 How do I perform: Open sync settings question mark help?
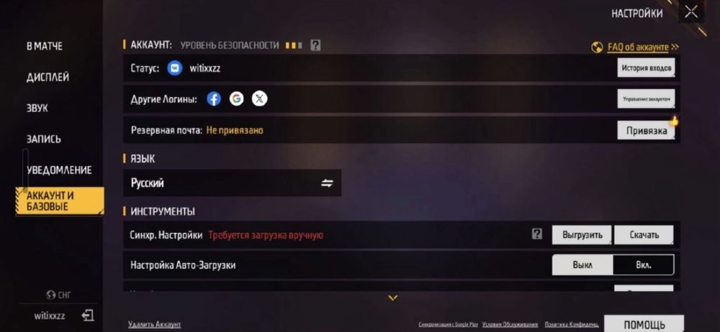(537, 234)
